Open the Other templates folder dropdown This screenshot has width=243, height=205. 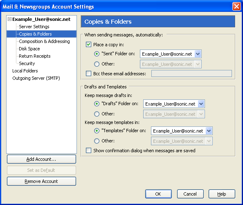point(182,141)
